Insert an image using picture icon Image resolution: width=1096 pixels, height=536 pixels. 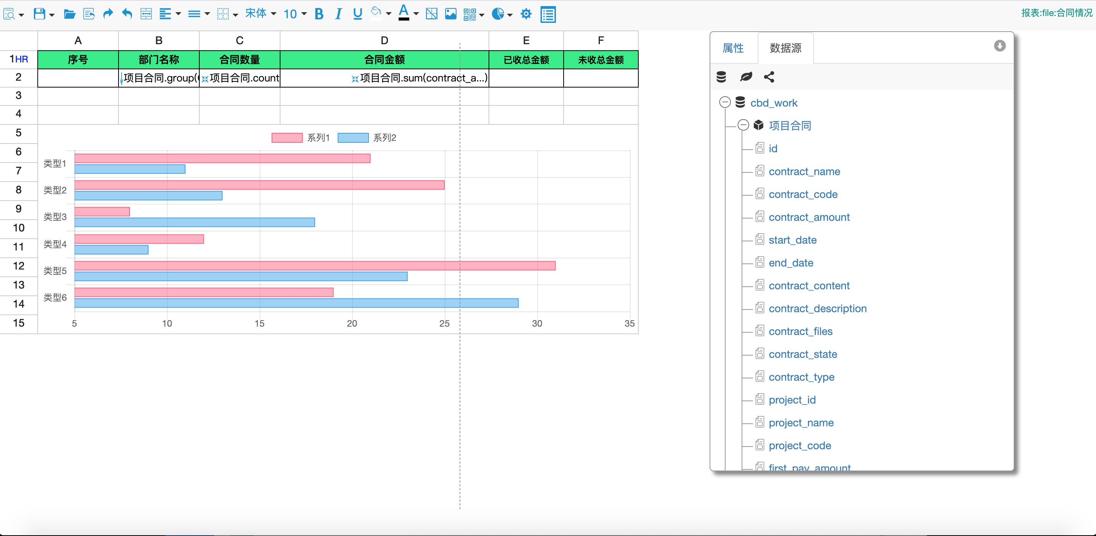(x=450, y=14)
